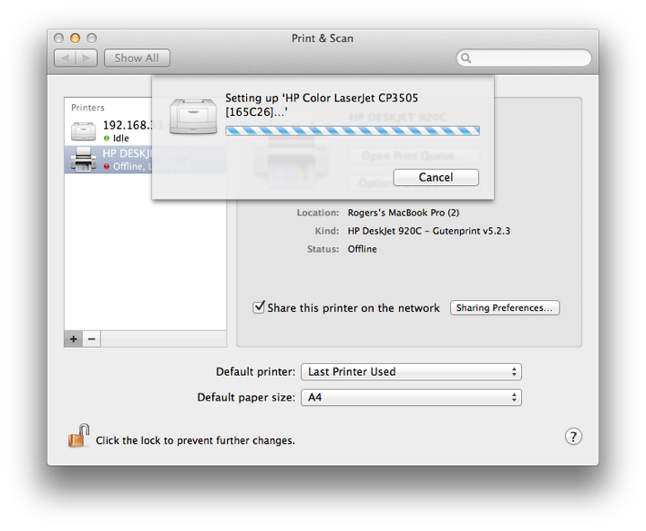Image resolution: width=646 pixels, height=531 pixels.
Task: Click the Kind value HP DeskJet 920C Gutenprint
Action: [429, 231]
